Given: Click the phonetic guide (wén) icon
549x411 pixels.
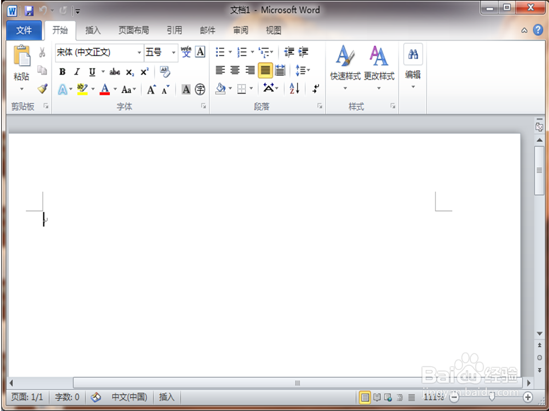Looking at the screenshot, I should [186, 52].
